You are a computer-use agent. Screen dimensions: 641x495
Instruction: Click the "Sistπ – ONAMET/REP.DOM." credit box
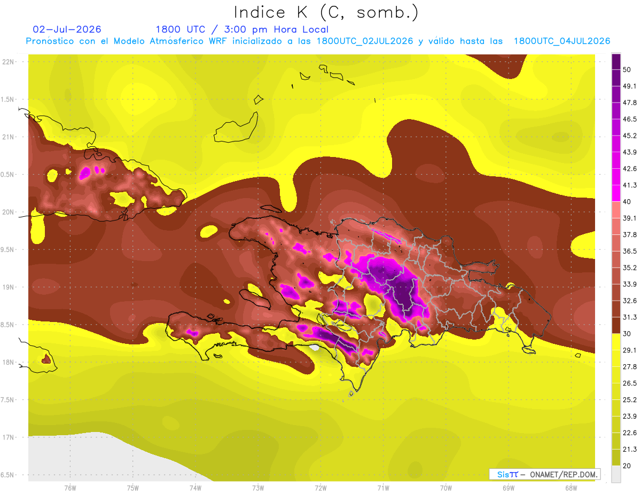tap(544, 474)
